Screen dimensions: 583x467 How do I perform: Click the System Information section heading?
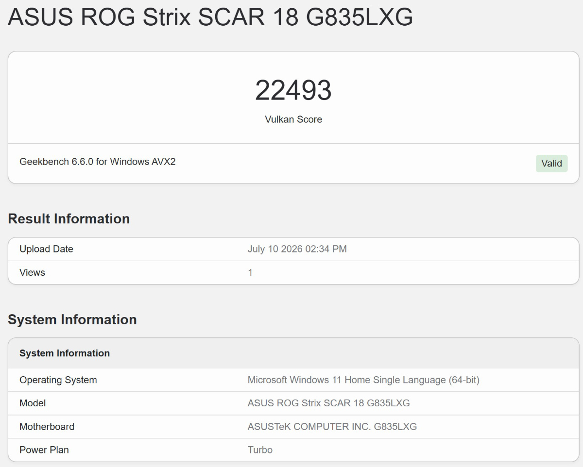pos(72,320)
